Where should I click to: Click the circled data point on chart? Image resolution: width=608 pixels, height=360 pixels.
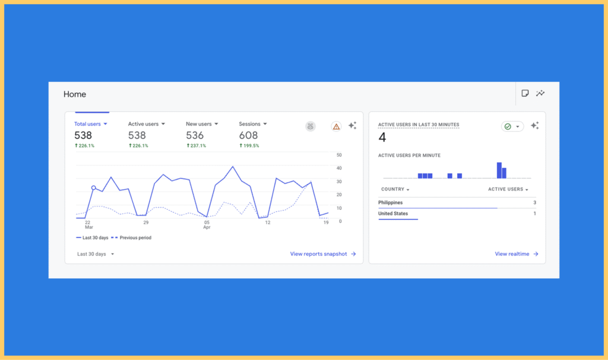[93, 188]
